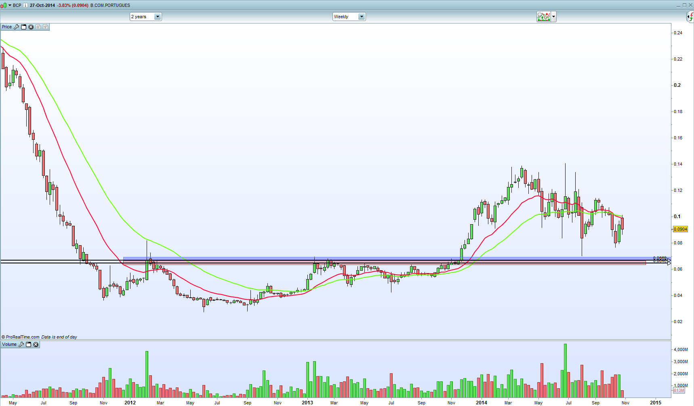The height and width of the screenshot is (406, 694).
Task: Close the Price panel
Action: coord(31,27)
